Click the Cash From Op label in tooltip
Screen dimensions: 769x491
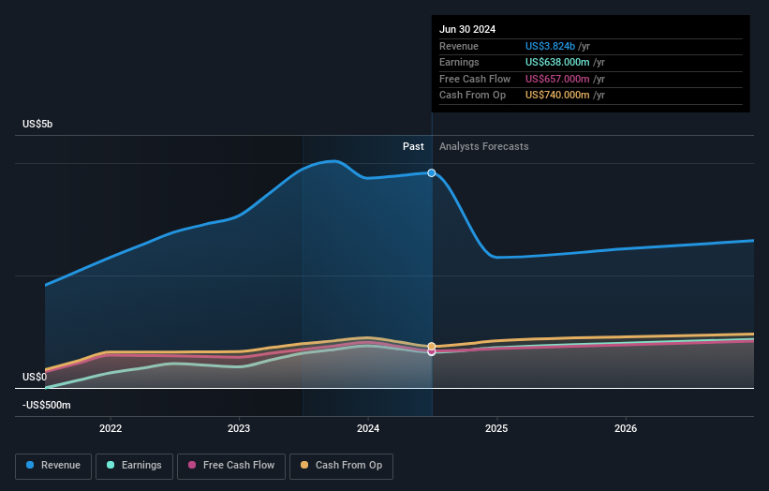coord(472,96)
